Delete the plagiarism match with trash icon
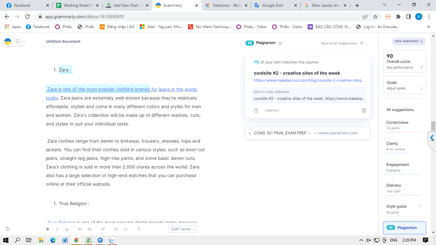The height and width of the screenshot is (245, 436). [x=364, y=111]
